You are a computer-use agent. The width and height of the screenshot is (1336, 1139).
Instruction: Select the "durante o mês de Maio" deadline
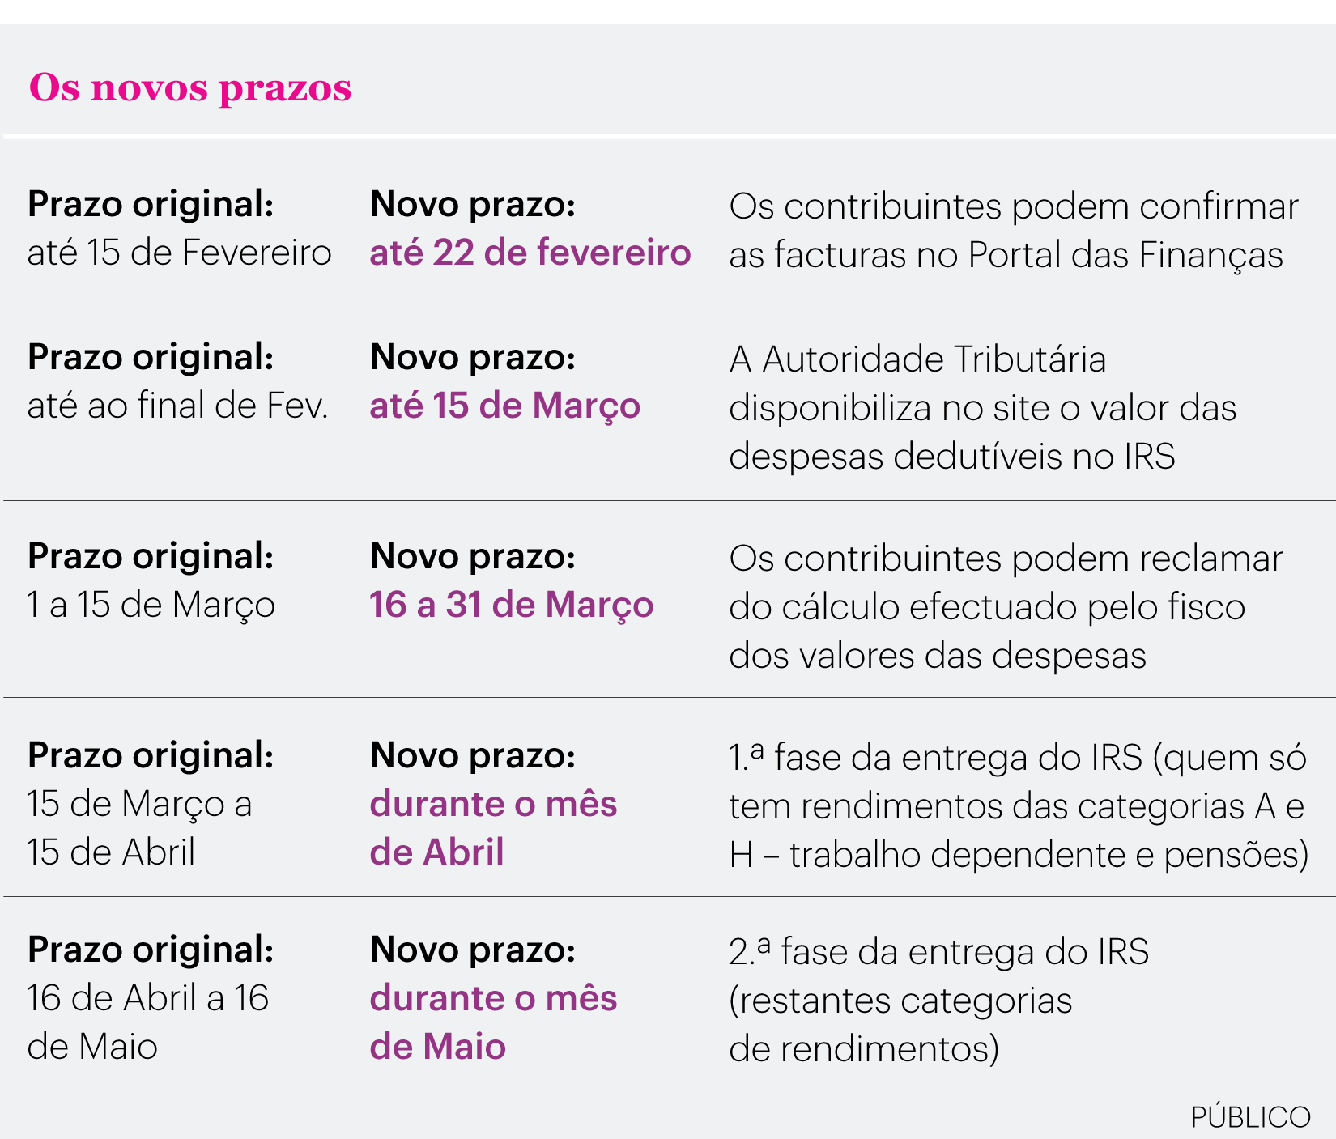coord(493,1022)
